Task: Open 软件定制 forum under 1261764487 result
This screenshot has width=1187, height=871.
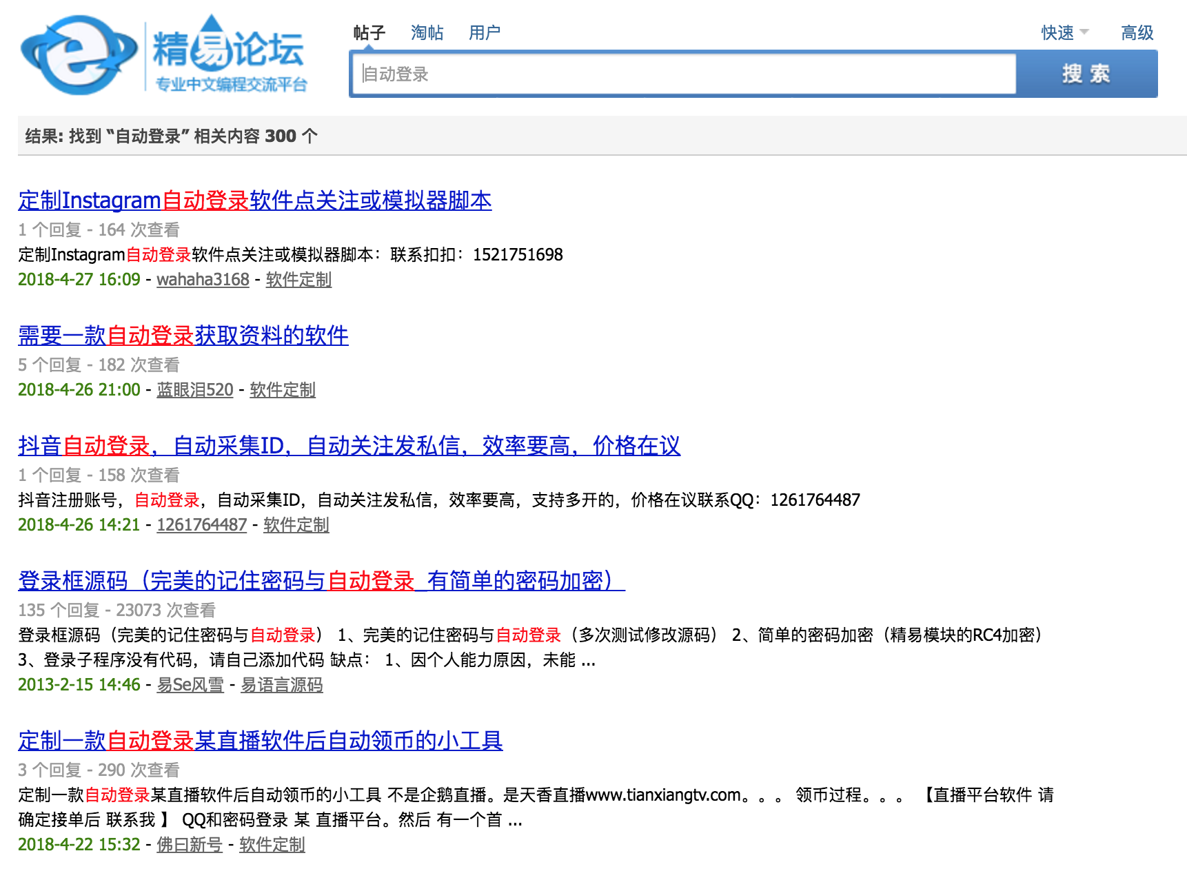Action: 296,524
